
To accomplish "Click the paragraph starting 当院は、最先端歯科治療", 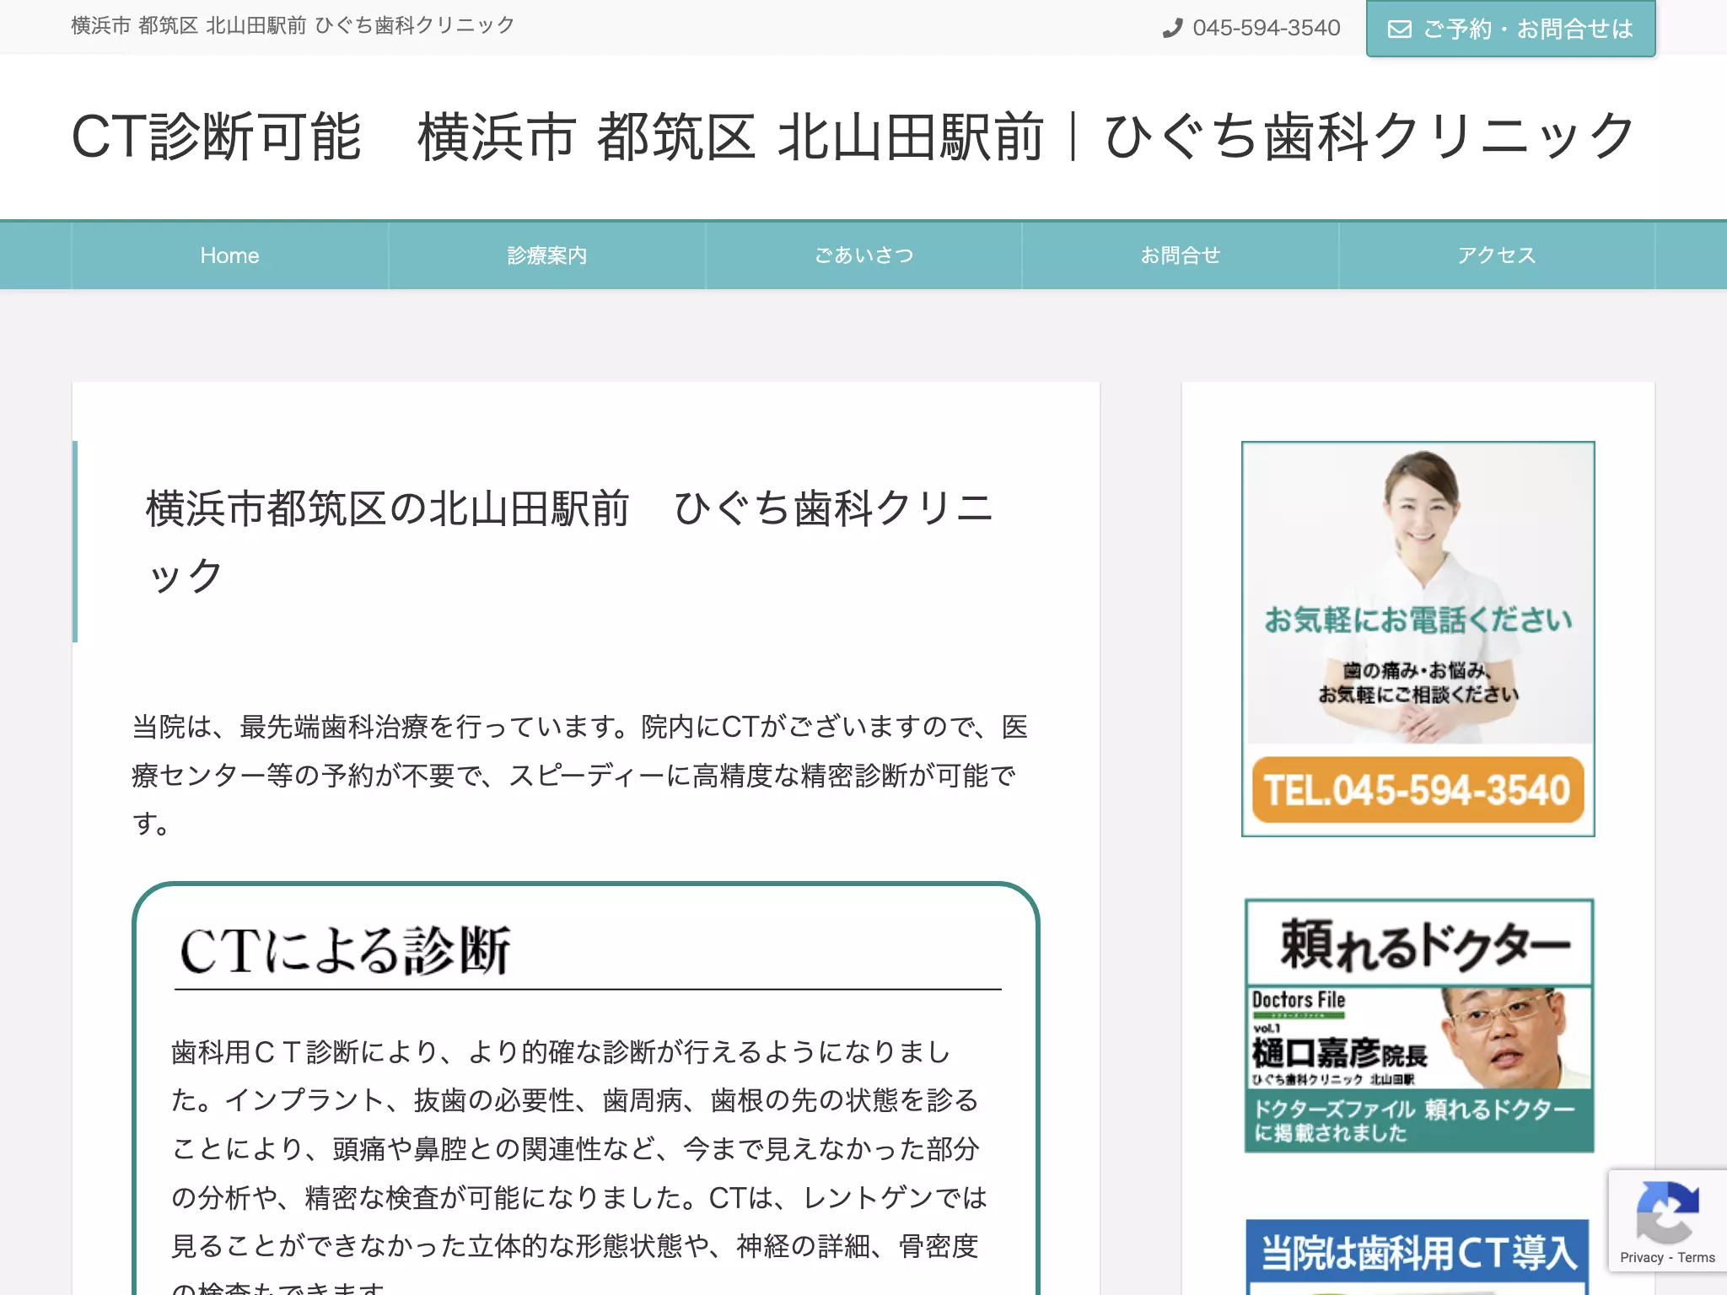I will (x=579, y=775).
